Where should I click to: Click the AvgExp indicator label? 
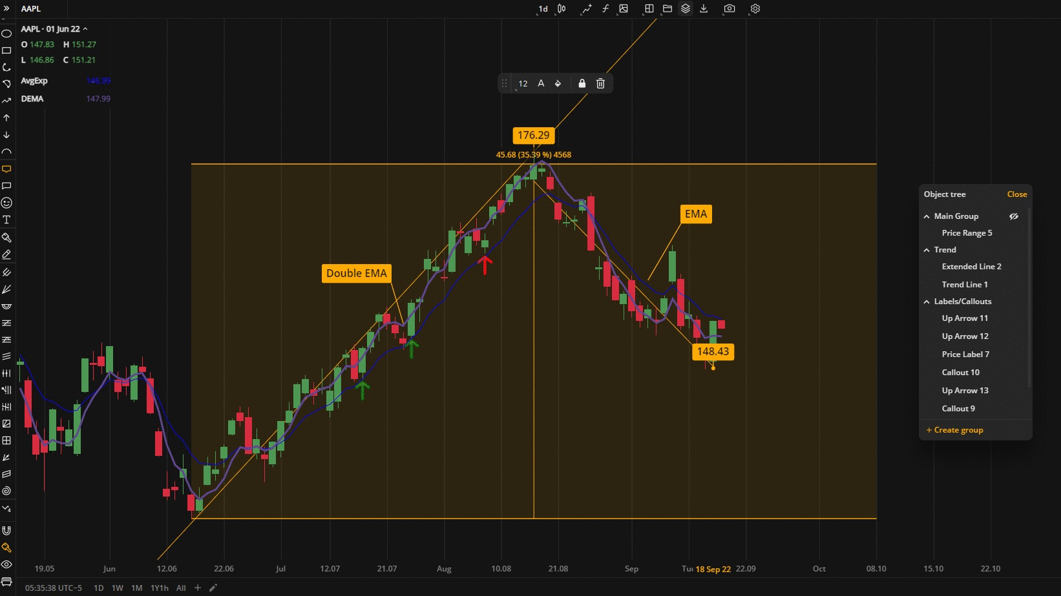click(x=34, y=81)
